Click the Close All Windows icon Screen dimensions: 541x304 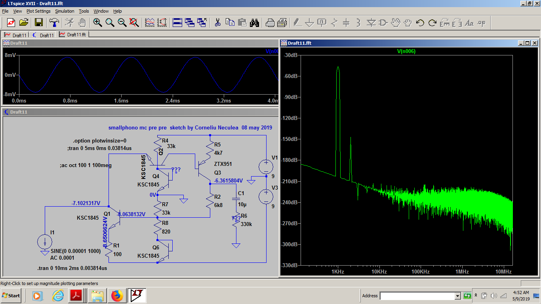(x=202, y=23)
